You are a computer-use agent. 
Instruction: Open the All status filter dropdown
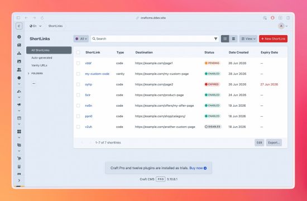pos(81,39)
